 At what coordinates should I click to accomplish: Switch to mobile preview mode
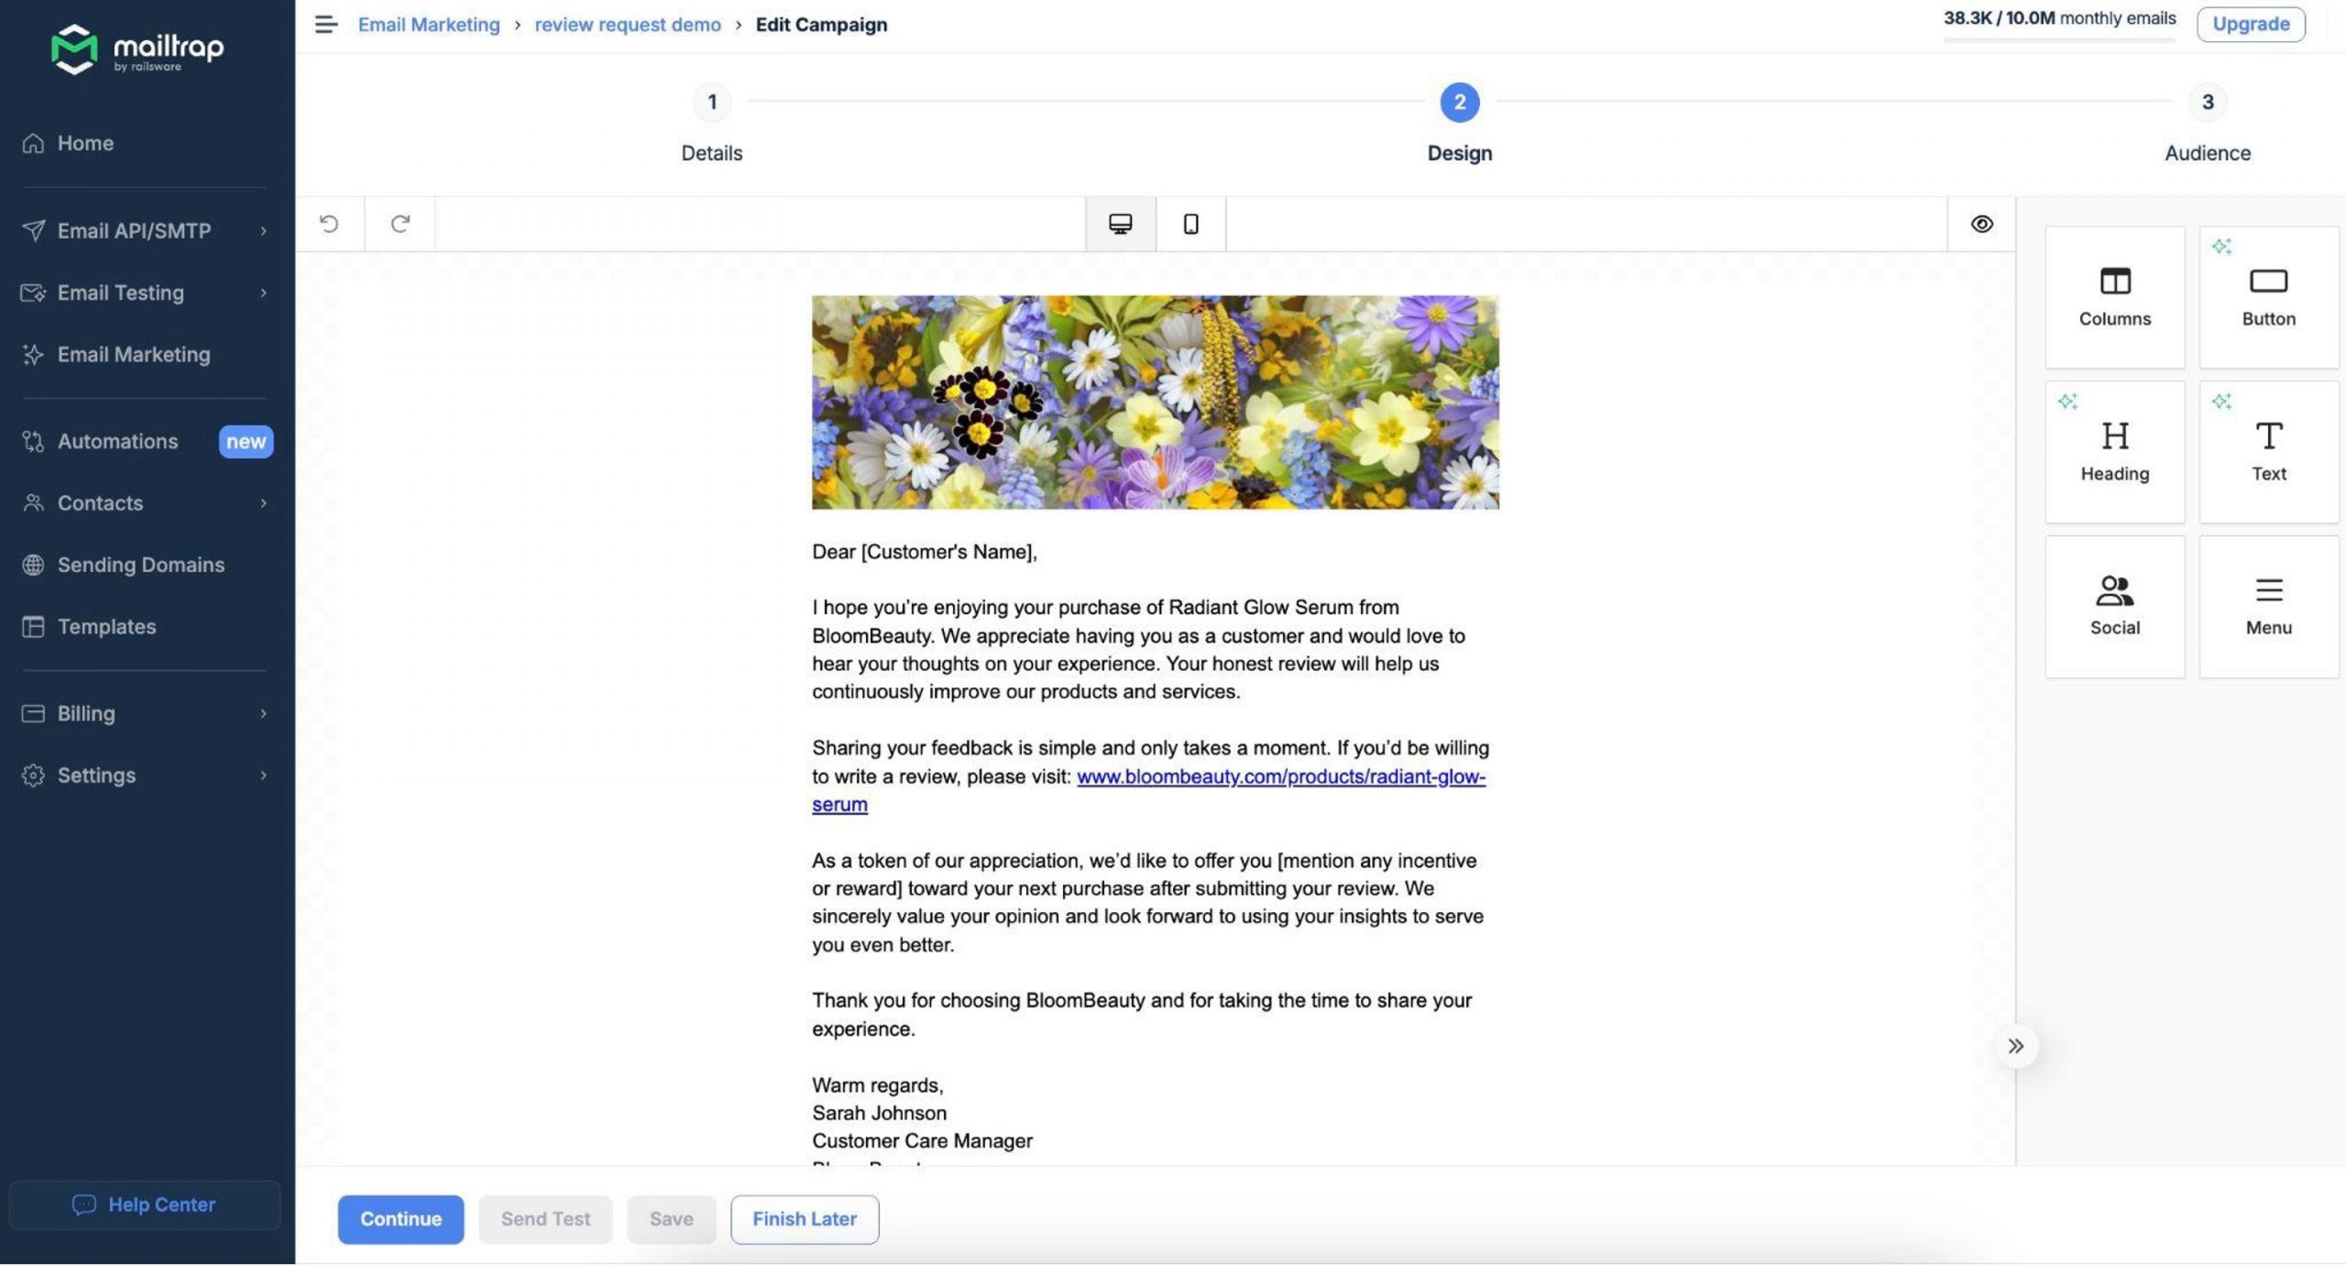(1189, 224)
